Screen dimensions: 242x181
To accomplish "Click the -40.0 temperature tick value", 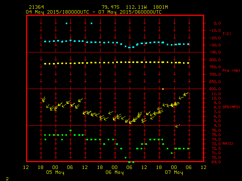I will point(215,52).
